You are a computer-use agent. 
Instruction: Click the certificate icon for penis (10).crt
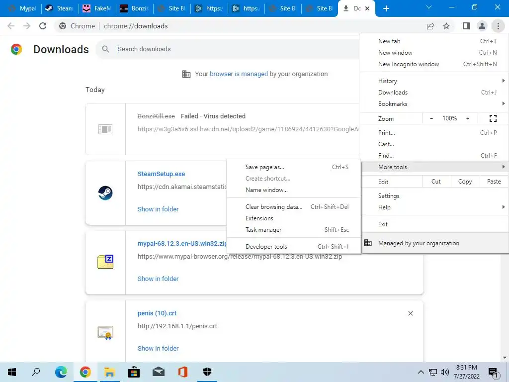[x=105, y=333]
